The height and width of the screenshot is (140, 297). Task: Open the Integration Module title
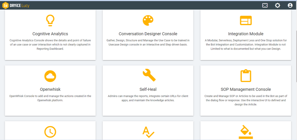246,34
